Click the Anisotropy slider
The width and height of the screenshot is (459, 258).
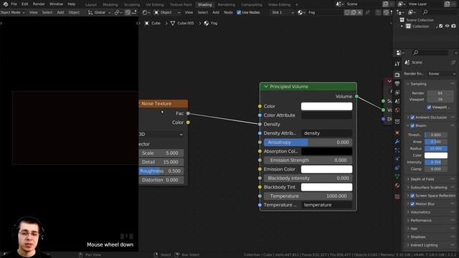point(308,142)
